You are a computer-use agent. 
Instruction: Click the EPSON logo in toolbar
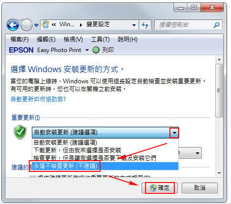click(21, 50)
